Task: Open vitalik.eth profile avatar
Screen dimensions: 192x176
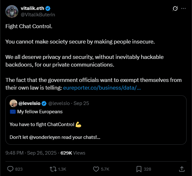Action: point(12,11)
